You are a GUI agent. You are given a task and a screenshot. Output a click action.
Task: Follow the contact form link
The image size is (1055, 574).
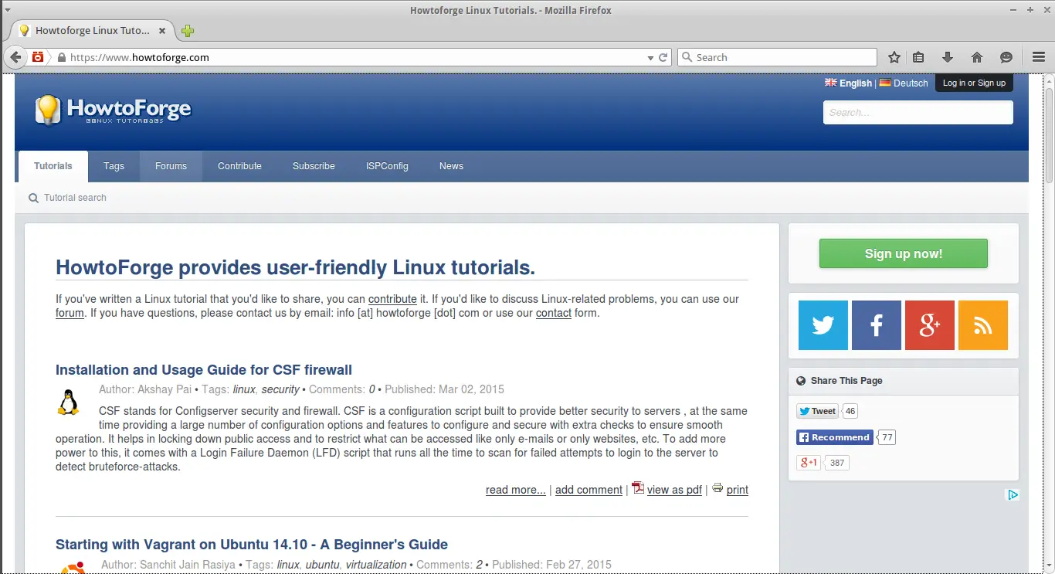554,313
